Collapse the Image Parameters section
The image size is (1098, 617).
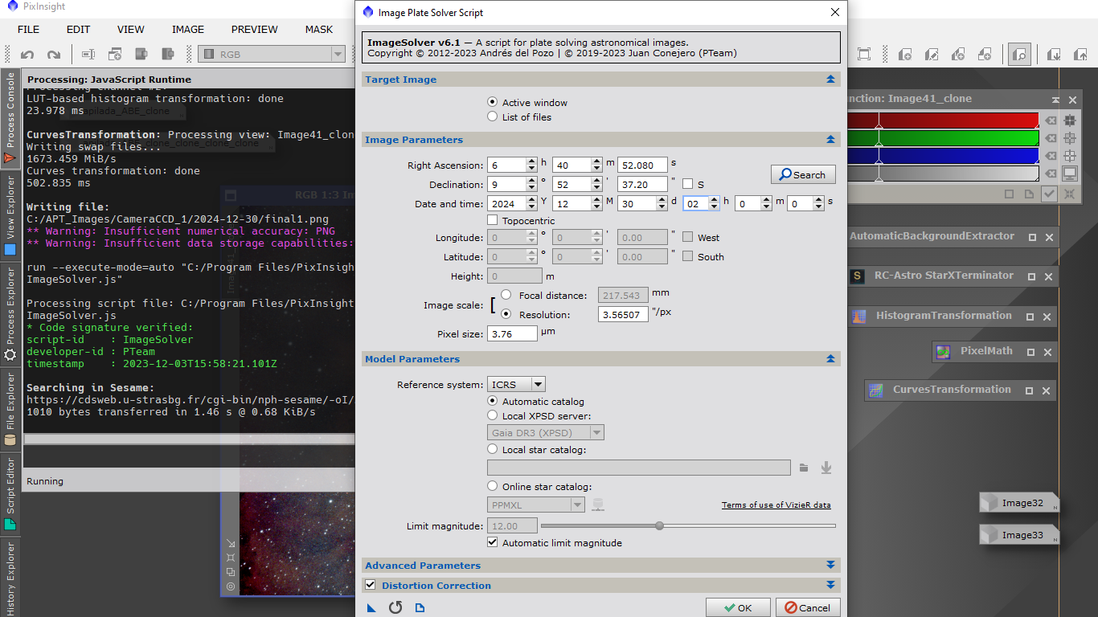click(830, 140)
